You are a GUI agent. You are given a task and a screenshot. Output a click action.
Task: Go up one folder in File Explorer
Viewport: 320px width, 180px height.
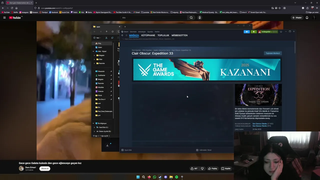[106, 31]
